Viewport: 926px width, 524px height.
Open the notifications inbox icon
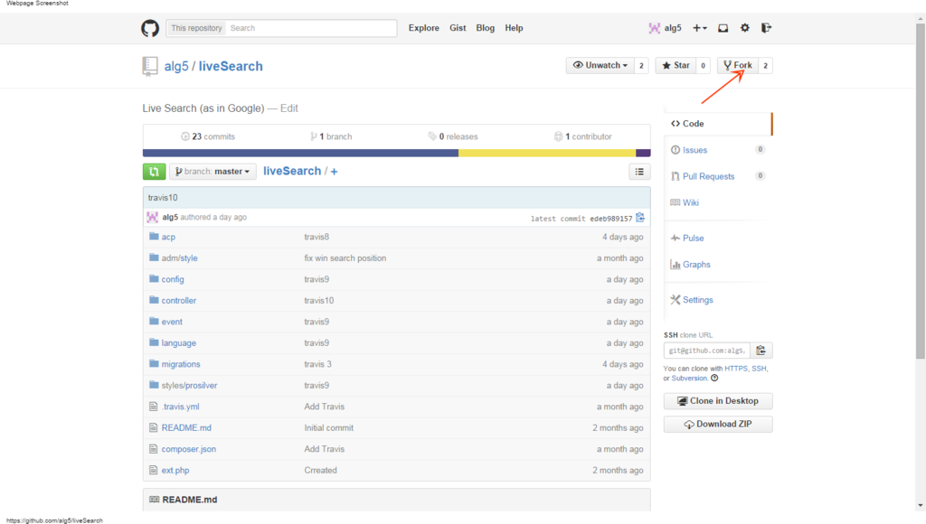point(723,28)
